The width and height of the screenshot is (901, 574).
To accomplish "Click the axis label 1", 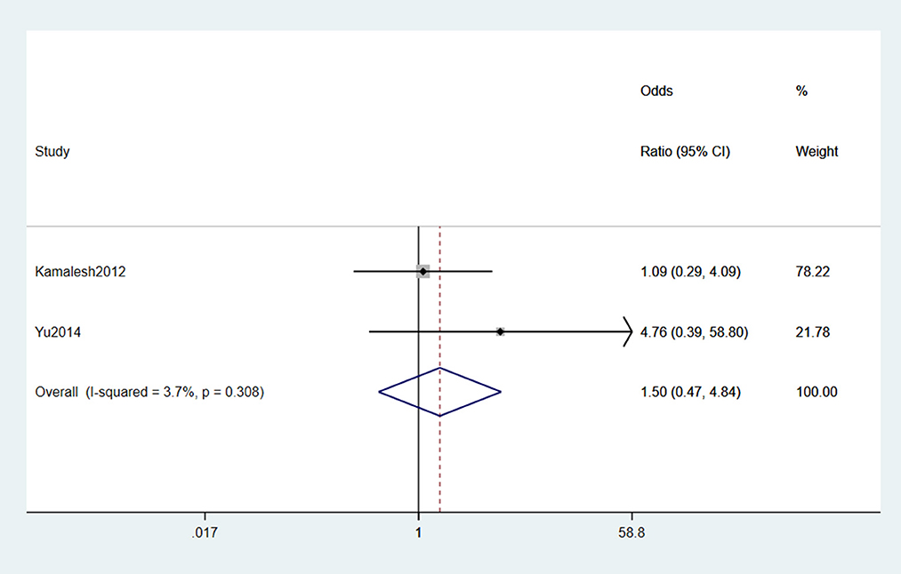I will [x=418, y=532].
